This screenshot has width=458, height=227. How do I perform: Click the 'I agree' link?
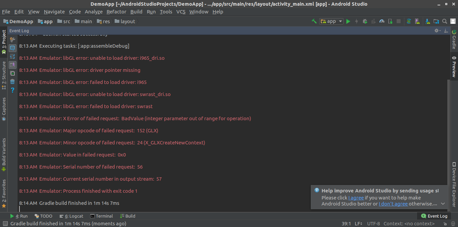point(356,198)
